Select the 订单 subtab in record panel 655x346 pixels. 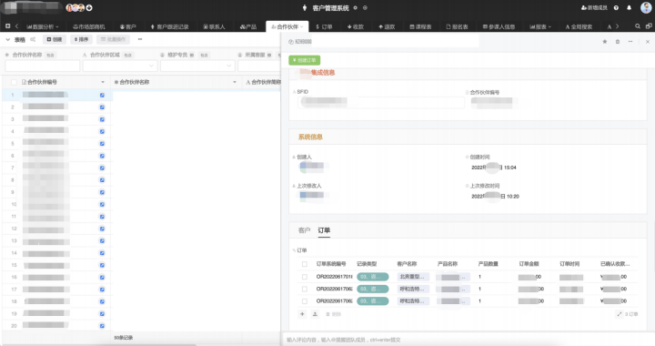click(324, 230)
